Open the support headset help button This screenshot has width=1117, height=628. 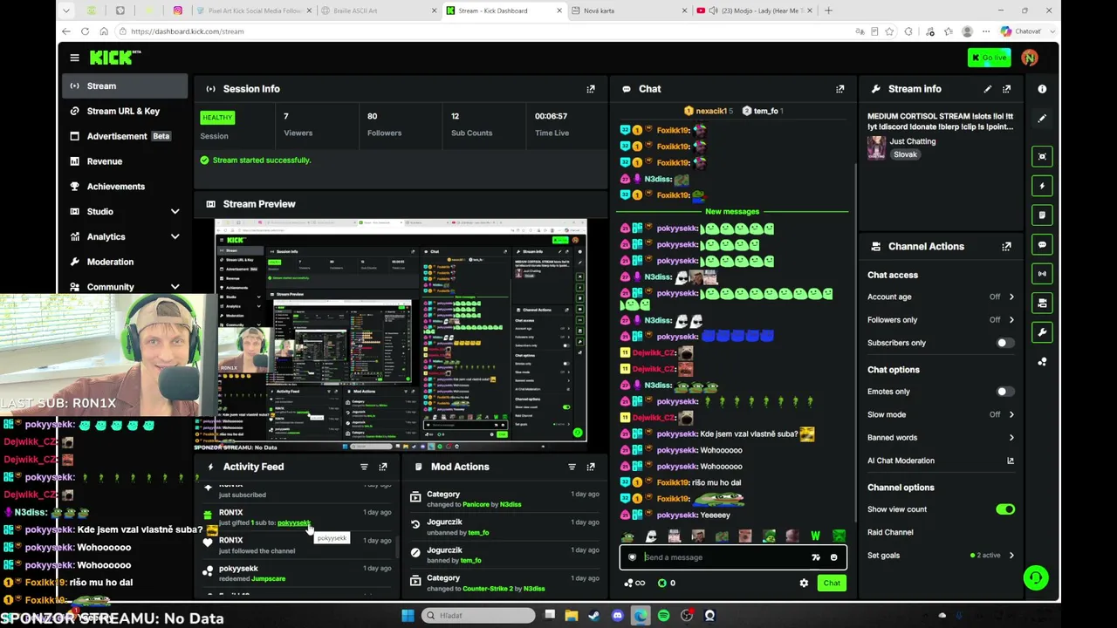point(1036,577)
